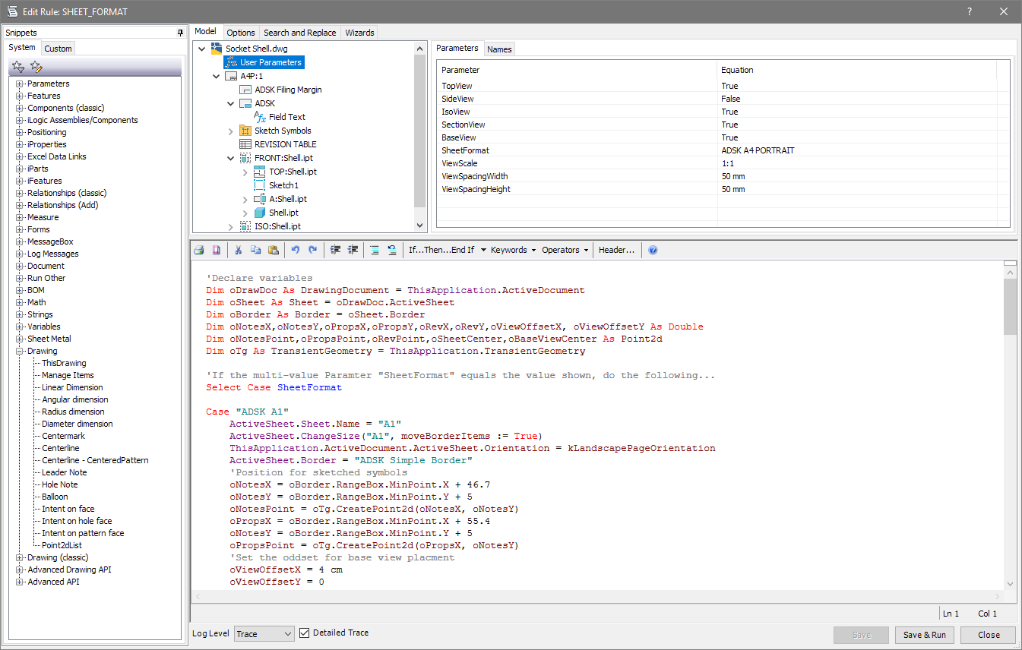Switch to the Search and Replace tab

point(299,33)
